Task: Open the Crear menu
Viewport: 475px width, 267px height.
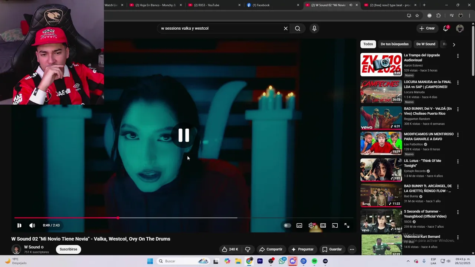Action: point(427,28)
